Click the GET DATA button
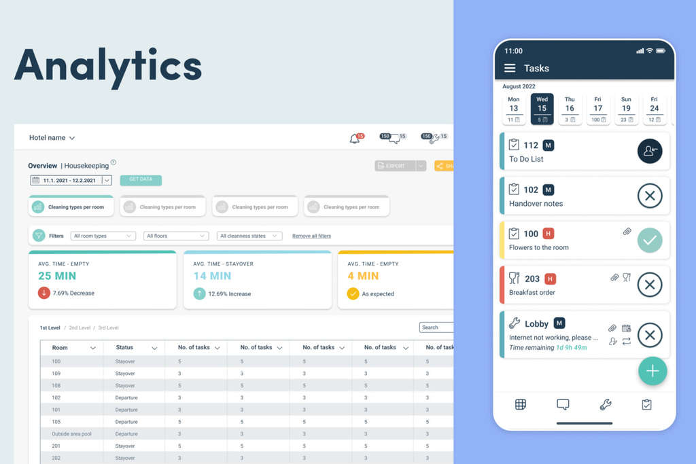The image size is (696, 464). pyautogui.click(x=140, y=179)
